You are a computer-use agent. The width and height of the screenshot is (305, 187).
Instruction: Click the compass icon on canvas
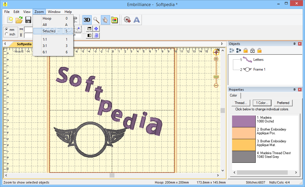[x=216, y=52]
